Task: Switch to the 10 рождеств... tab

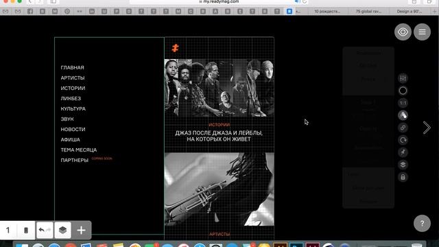Action: (x=327, y=12)
